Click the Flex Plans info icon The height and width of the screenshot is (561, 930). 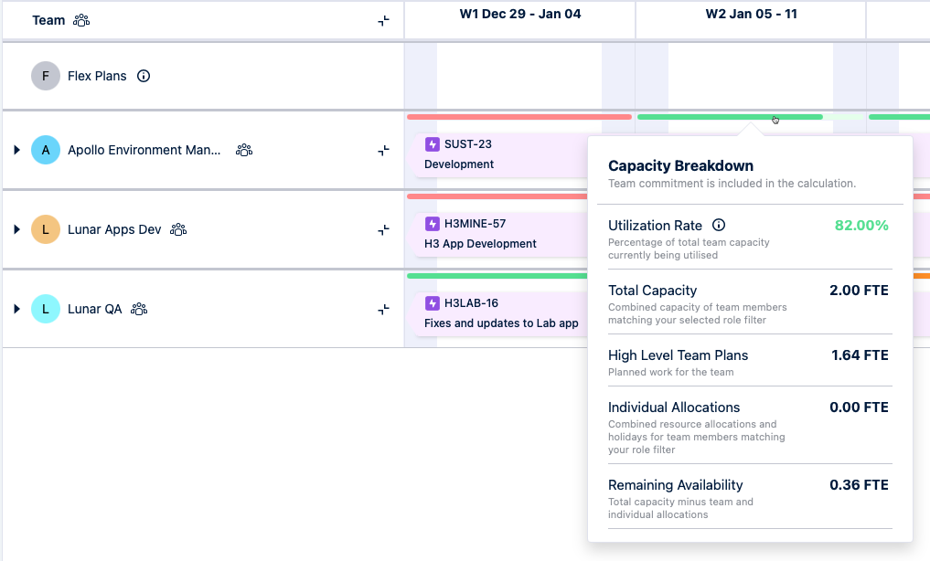[144, 76]
